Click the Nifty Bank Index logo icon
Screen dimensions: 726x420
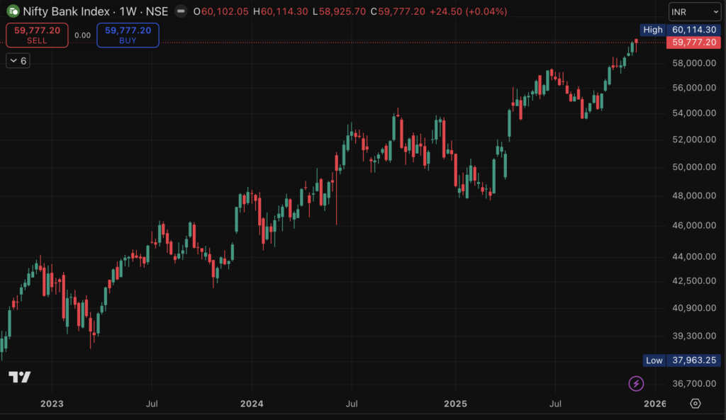(13, 11)
